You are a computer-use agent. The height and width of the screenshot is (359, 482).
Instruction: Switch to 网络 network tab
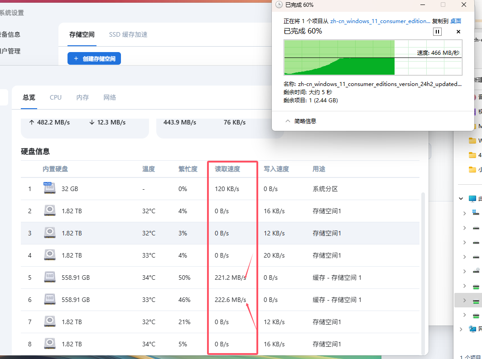(x=110, y=97)
